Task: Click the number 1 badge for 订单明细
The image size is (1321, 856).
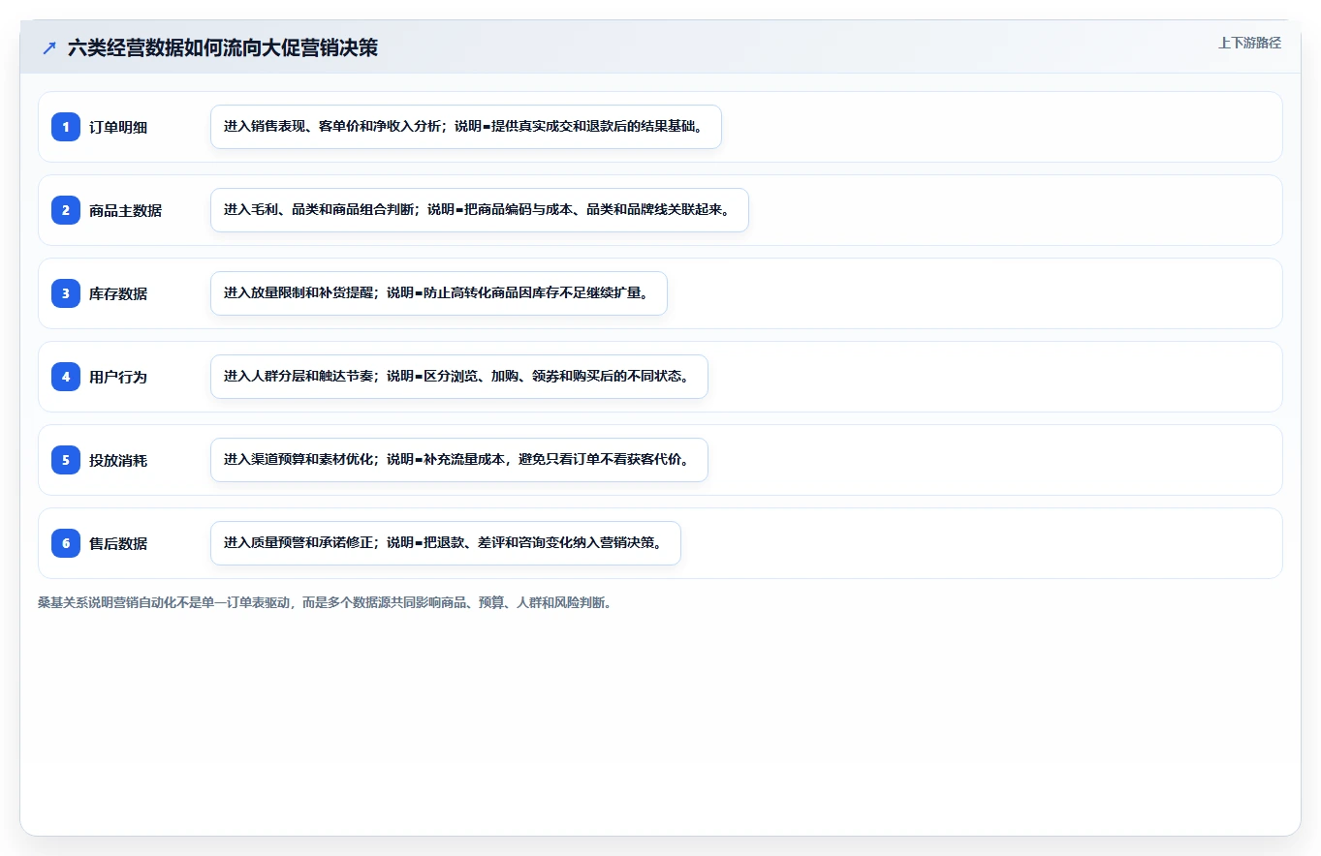Action: click(x=66, y=127)
